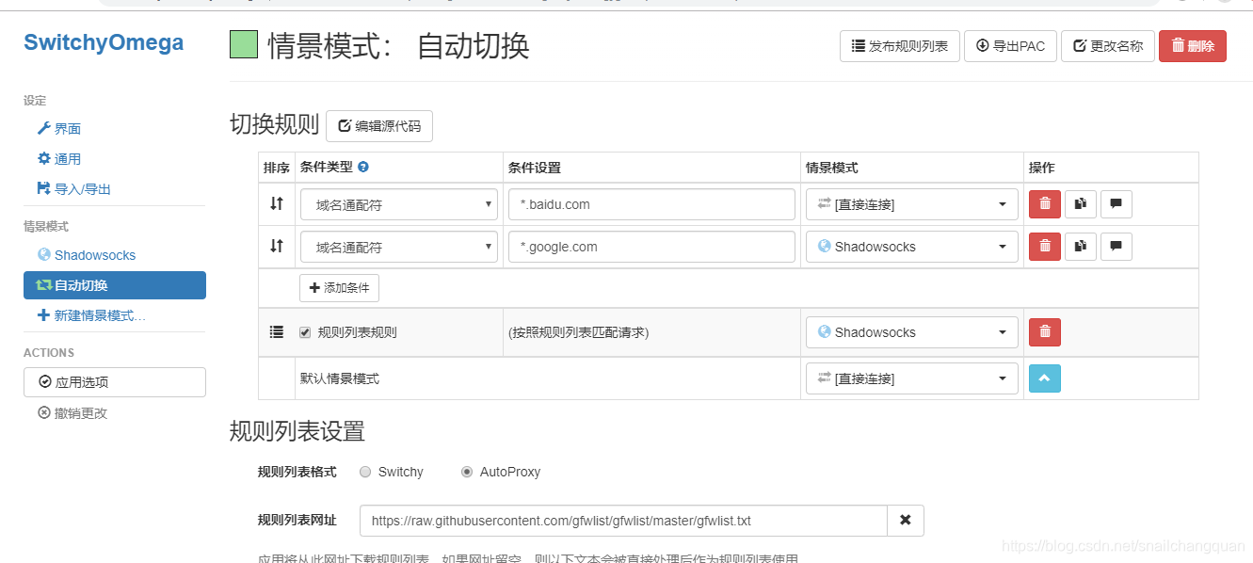This screenshot has height=563, width=1253.
Task: Click the 添加条件 button
Action: click(339, 288)
